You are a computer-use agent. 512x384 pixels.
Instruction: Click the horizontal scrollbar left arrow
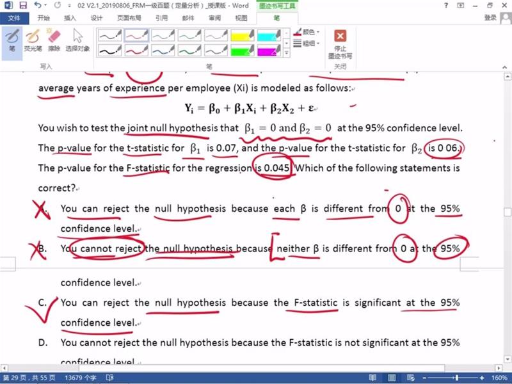point(4,368)
